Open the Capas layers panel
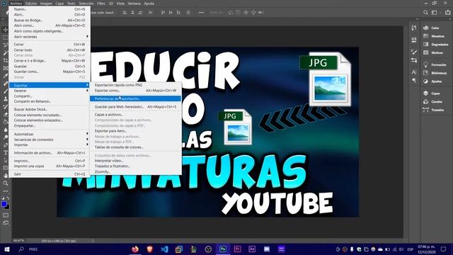Viewport: 453px width, 255px height. coord(432,93)
